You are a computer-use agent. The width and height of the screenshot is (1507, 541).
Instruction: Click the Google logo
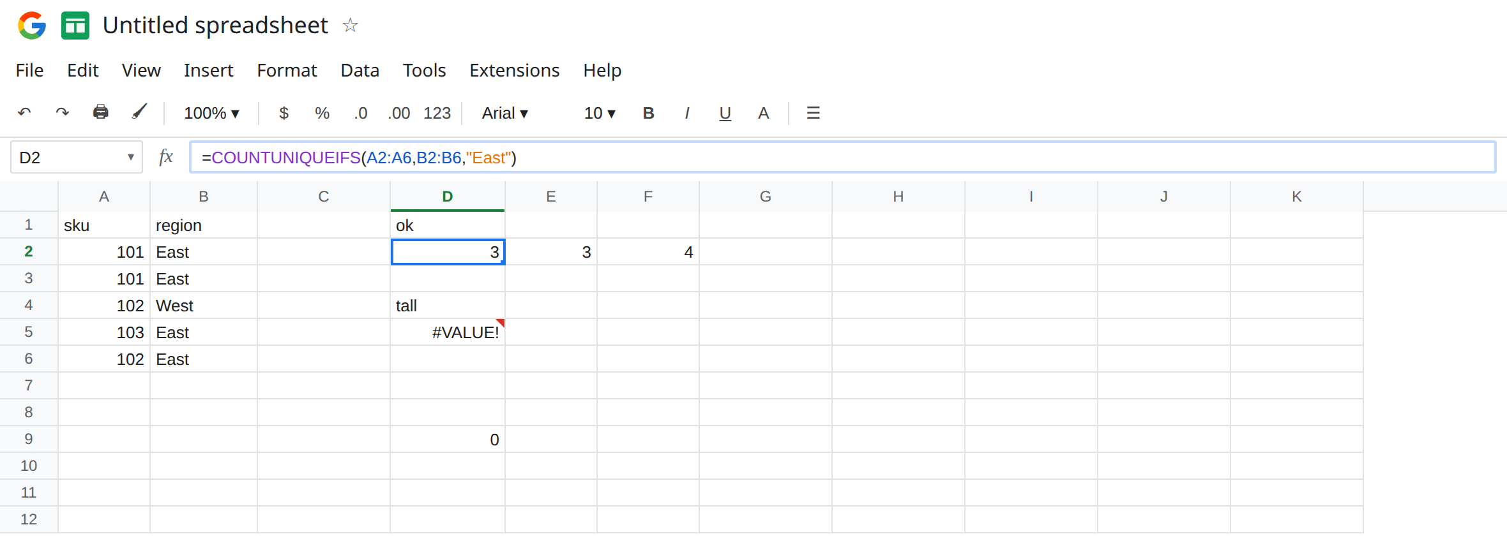(32, 26)
